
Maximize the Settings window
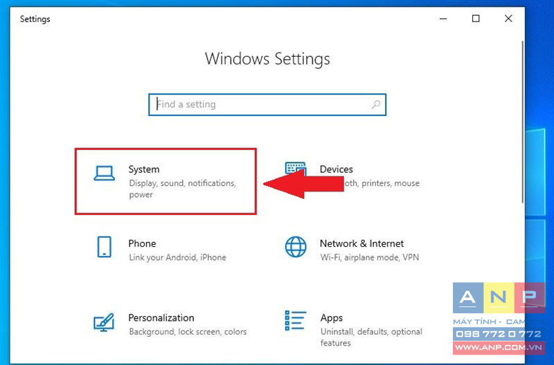click(476, 19)
